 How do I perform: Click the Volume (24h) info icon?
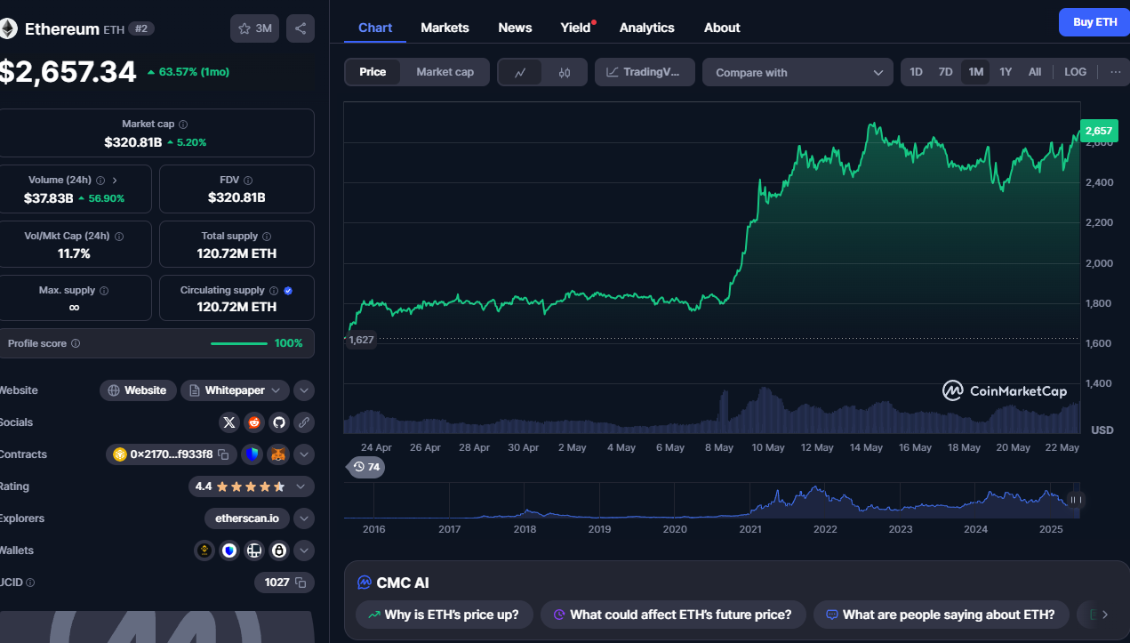pyautogui.click(x=100, y=180)
